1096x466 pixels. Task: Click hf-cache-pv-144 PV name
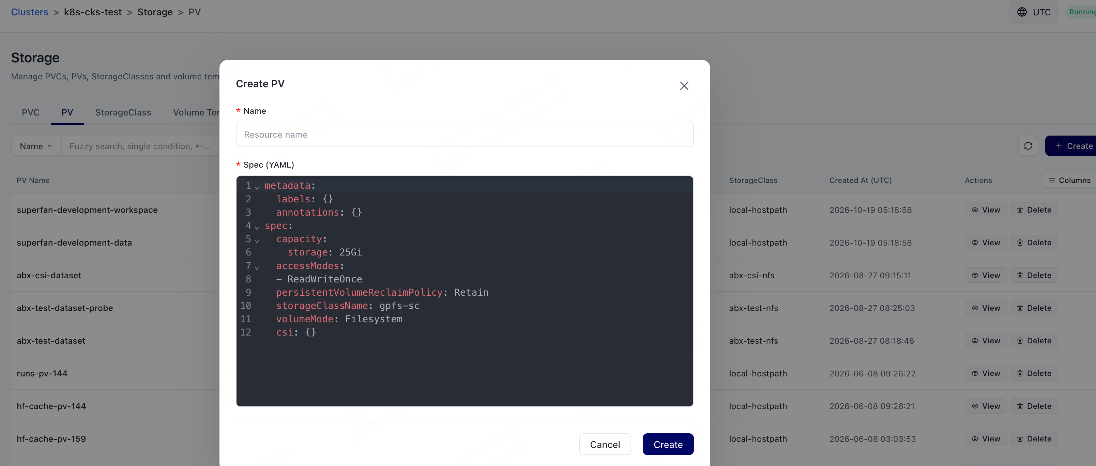pos(51,406)
